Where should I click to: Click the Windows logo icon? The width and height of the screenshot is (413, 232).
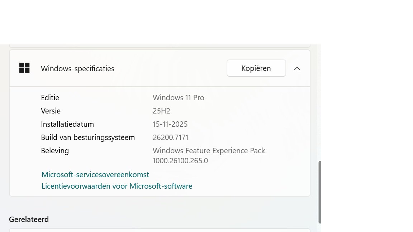[x=24, y=68]
